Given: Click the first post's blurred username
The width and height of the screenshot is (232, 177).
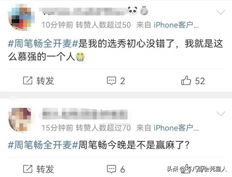Looking at the screenshot, I should pos(83,11).
